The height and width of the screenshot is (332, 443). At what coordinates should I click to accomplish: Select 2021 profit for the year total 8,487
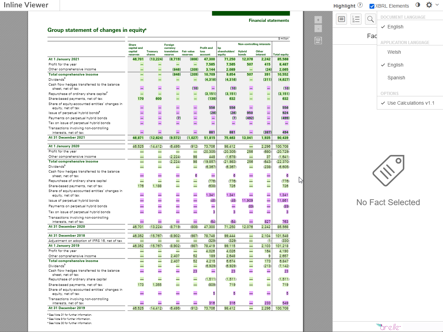pos(284,64)
